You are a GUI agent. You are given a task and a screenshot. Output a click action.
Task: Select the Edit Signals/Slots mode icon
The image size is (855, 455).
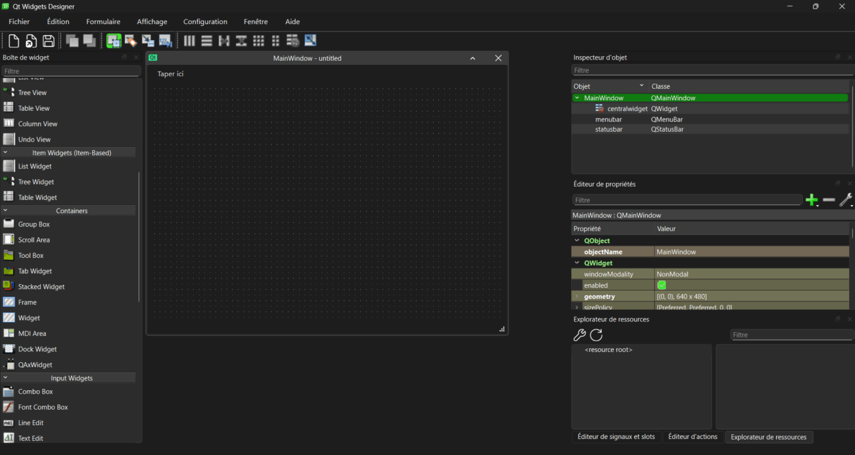[130, 40]
